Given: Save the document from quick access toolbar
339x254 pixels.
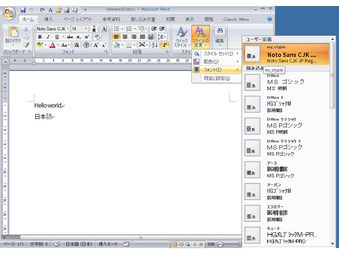Looking at the screenshot, I should [23, 10].
